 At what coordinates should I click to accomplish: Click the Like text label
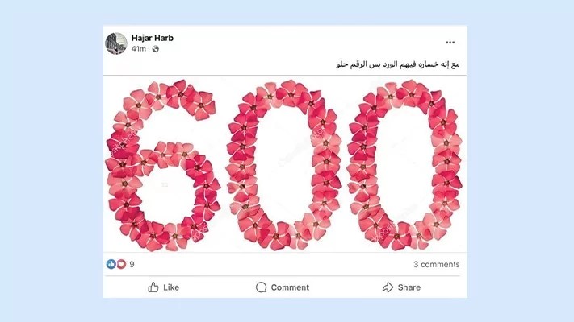pos(171,287)
